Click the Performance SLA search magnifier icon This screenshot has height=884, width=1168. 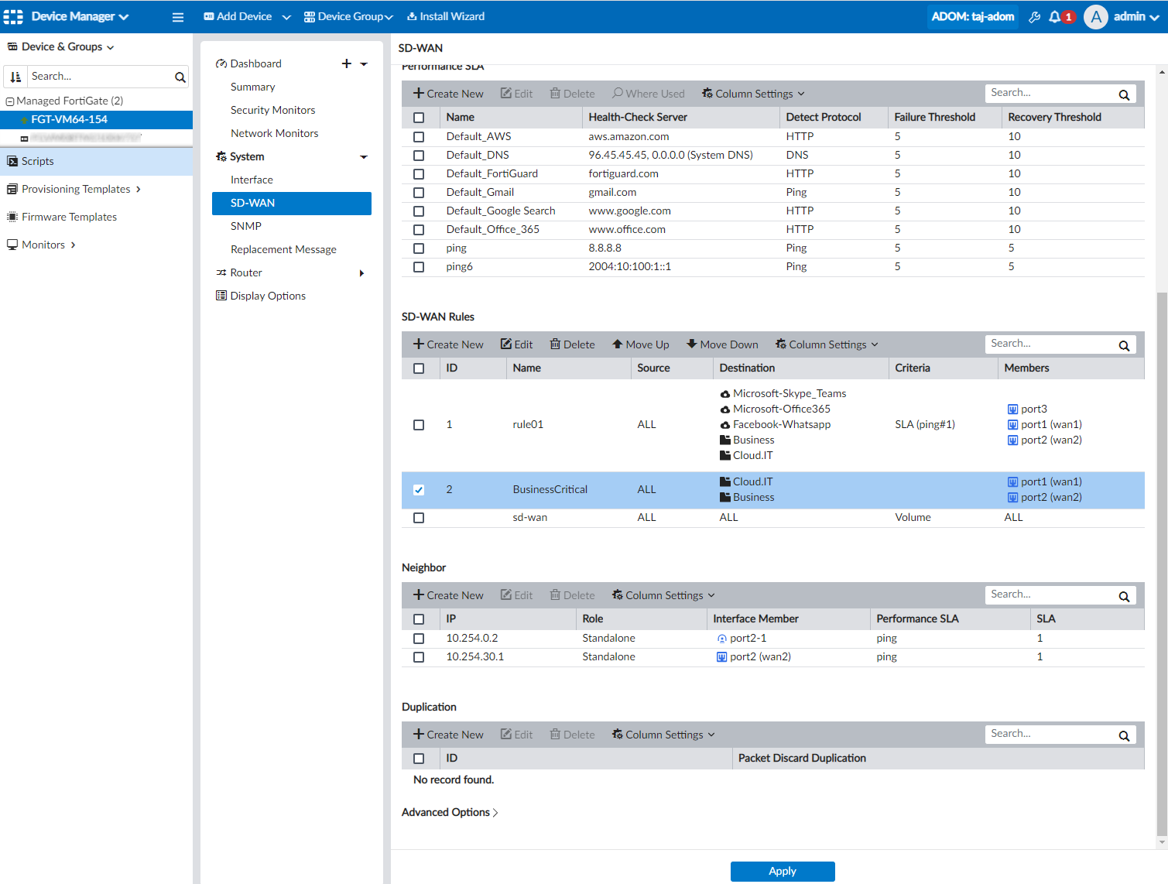1123,94
